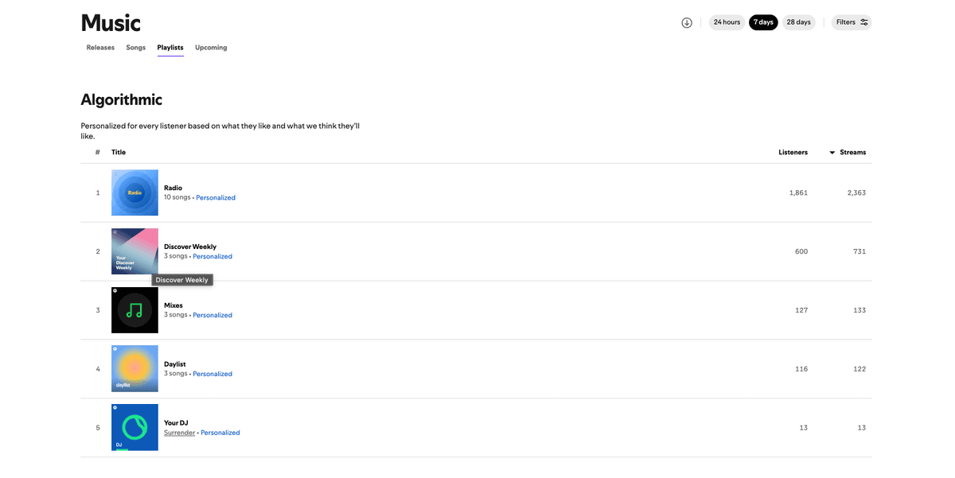The width and height of the screenshot is (955, 478).
Task: Click the 116 listeners value for Daylist
Action: [x=801, y=369]
